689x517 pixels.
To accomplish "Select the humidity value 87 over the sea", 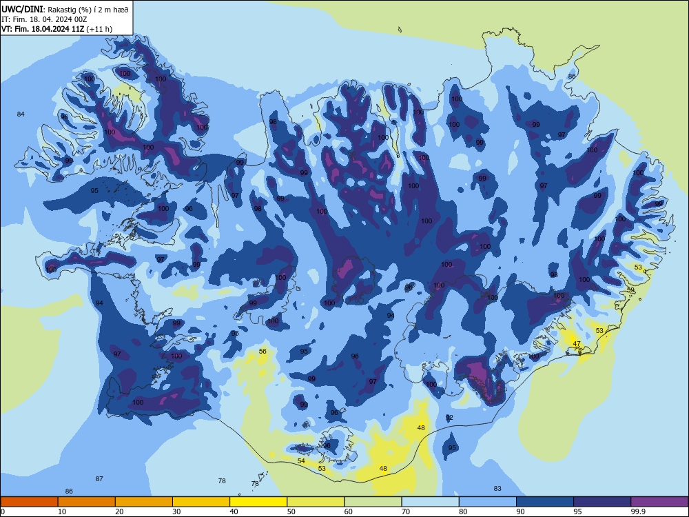I will (99, 479).
